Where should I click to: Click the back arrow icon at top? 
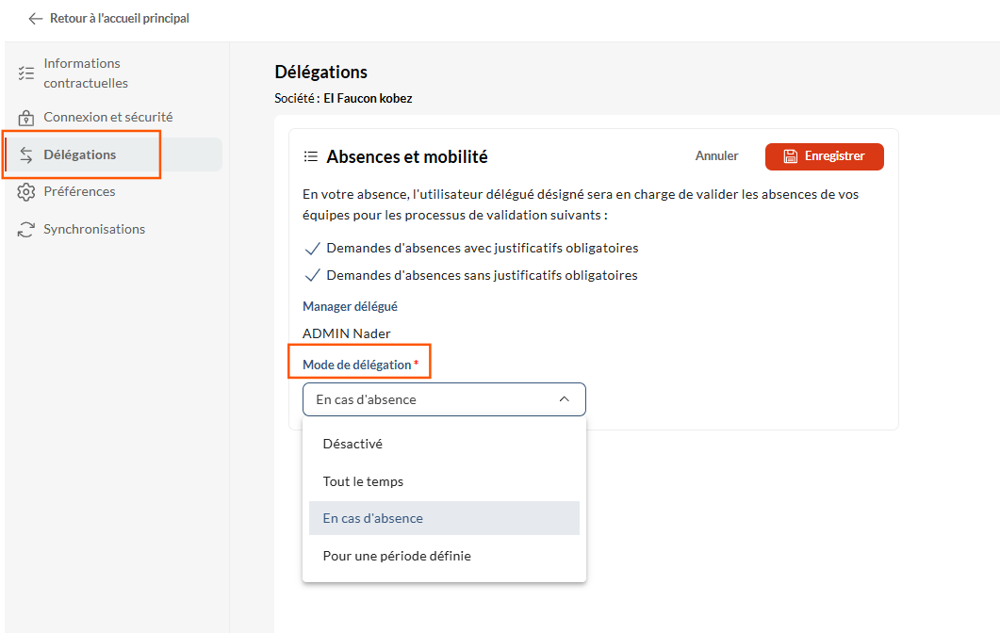pyautogui.click(x=36, y=19)
